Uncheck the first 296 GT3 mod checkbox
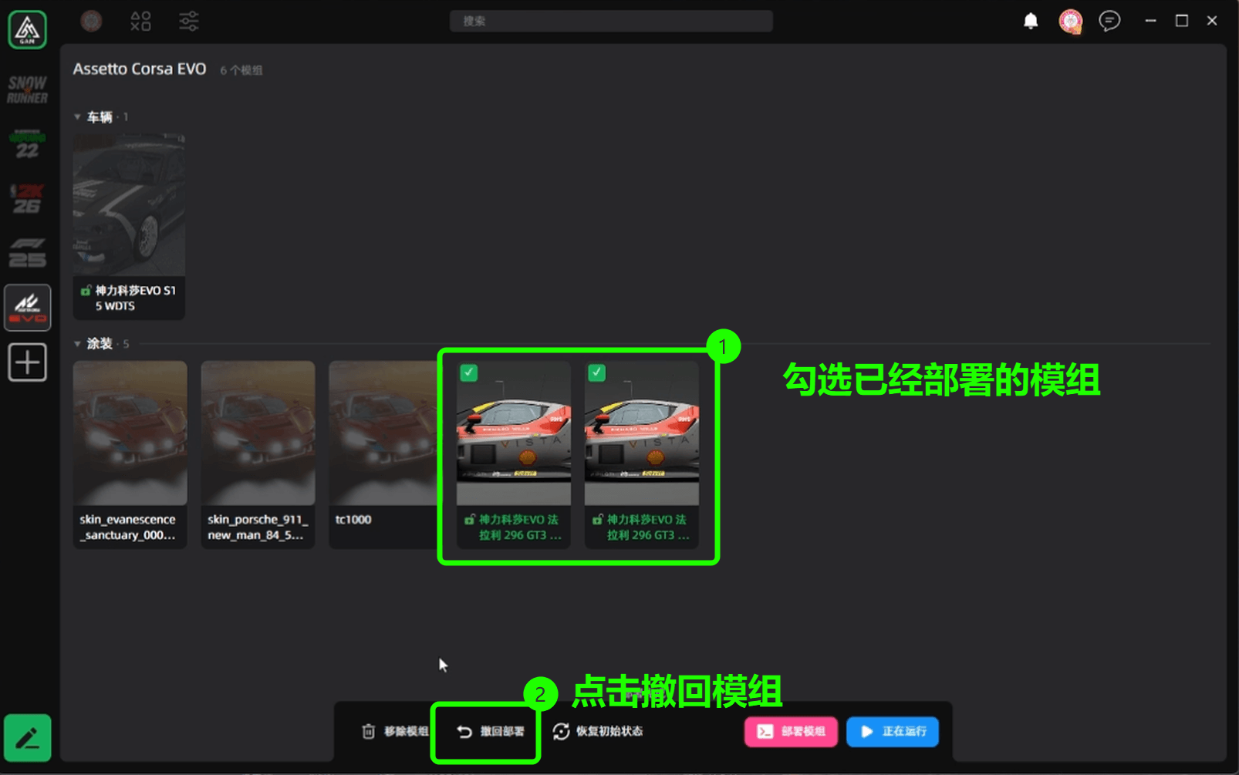 pos(468,373)
